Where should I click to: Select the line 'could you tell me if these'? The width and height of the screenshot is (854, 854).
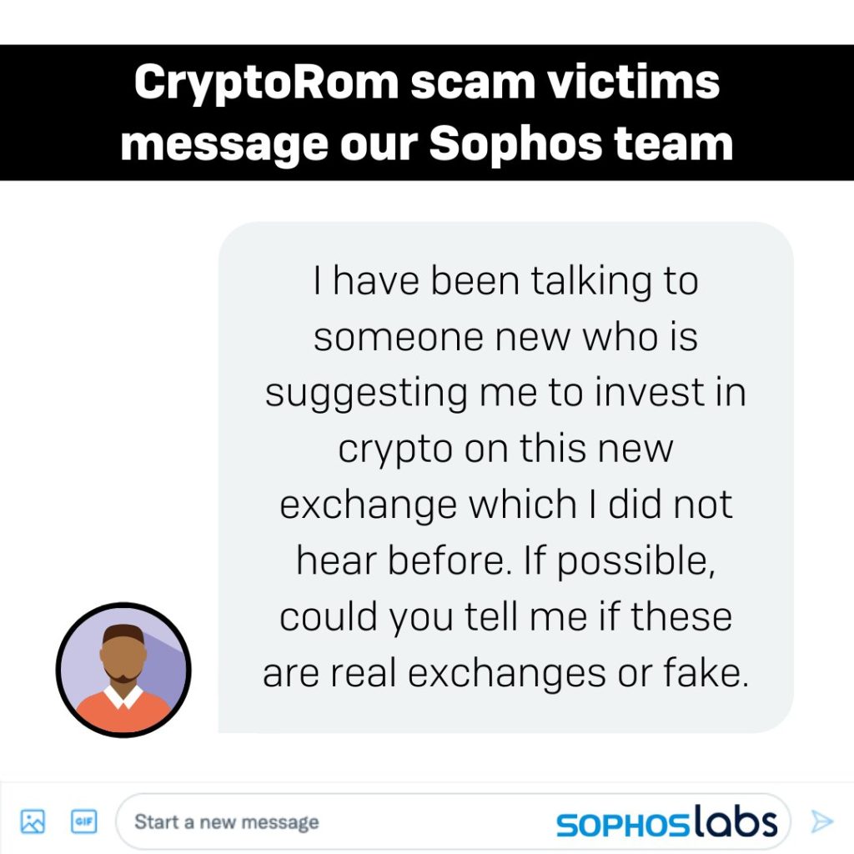(505, 617)
